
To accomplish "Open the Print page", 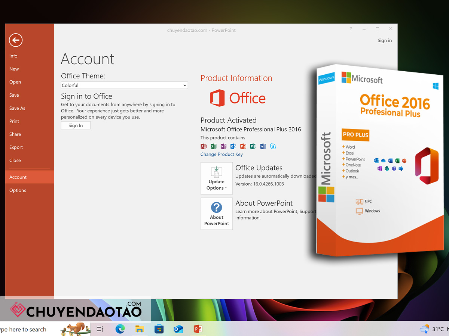I will [14, 121].
